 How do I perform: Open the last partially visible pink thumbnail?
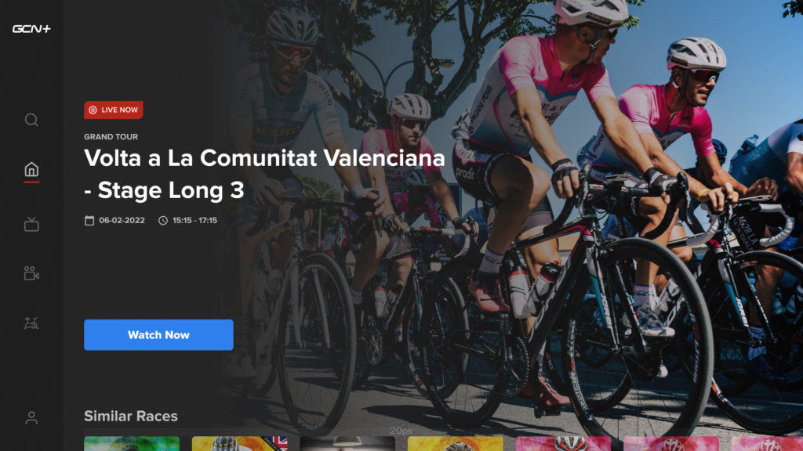coord(767,443)
